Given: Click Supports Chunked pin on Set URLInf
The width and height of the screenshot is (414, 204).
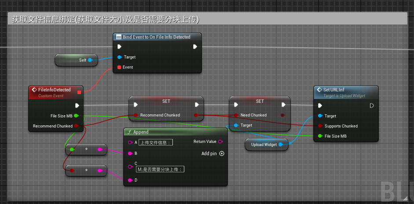Looking at the screenshot, I should [320, 126].
